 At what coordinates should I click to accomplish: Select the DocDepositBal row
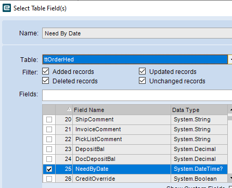click(135, 159)
